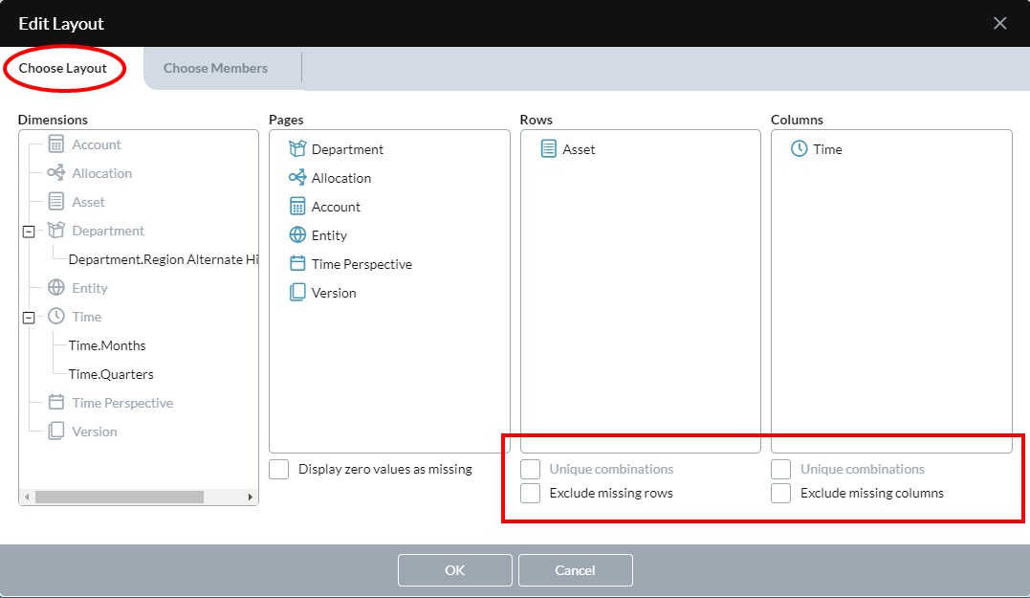This screenshot has width=1030, height=598.
Task: Check Exclude missing rows
Action: pyautogui.click(x=530, y=493)
